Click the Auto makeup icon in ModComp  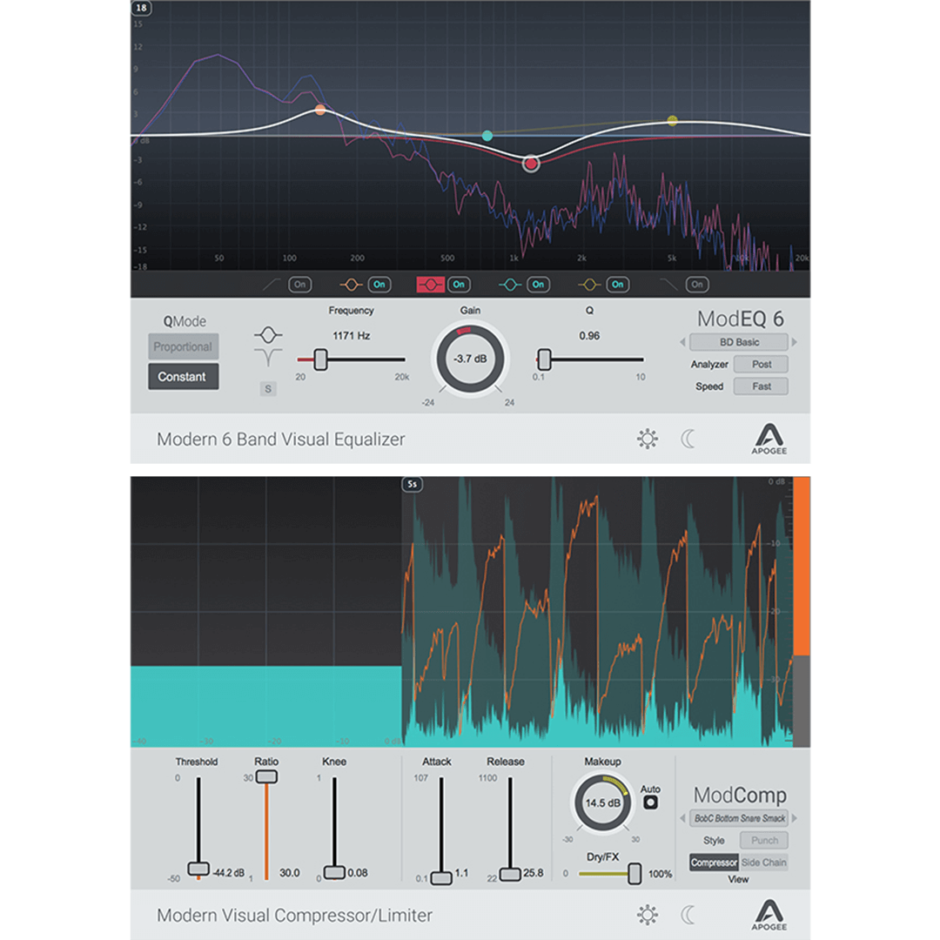click(650, 802)
